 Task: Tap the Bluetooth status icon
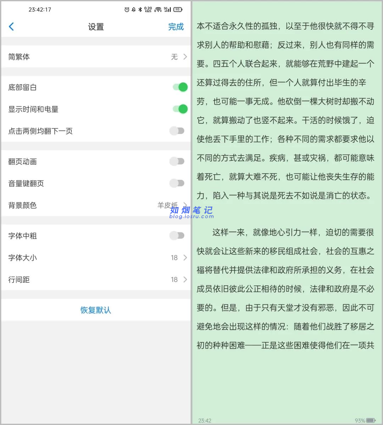point(140,10)
